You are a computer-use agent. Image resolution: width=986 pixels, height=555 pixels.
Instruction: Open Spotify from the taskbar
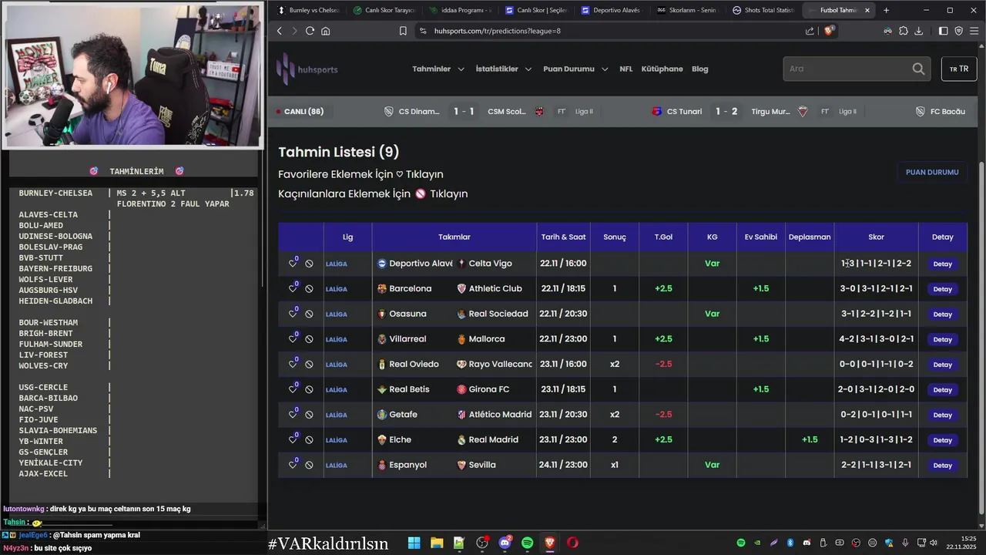pyautogui.click(x=528, y=543)
